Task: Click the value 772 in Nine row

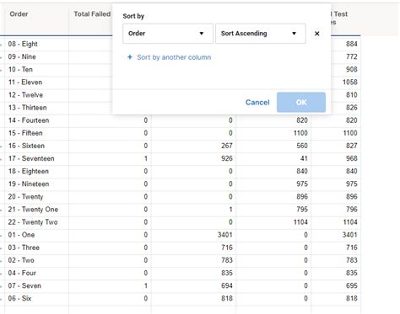Action: point(352,56)
